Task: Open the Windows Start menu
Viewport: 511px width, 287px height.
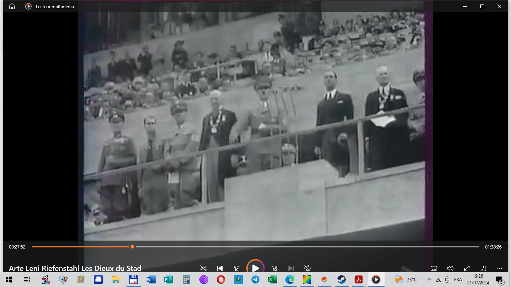Action: point(9,279)
